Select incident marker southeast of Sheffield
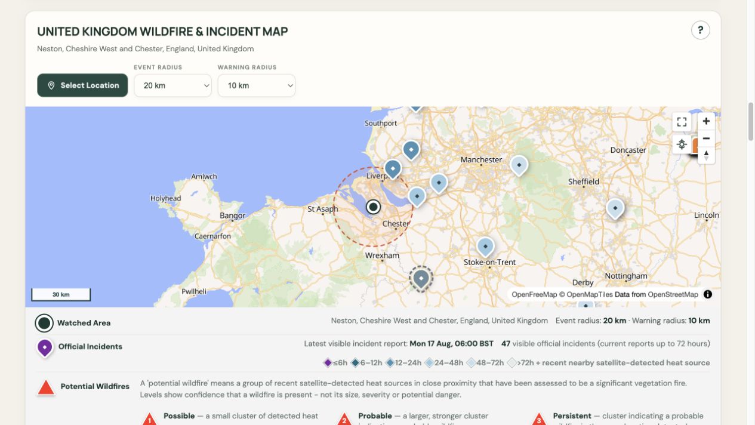This screenshot has height=425, width=755. [x=615, y=209]
